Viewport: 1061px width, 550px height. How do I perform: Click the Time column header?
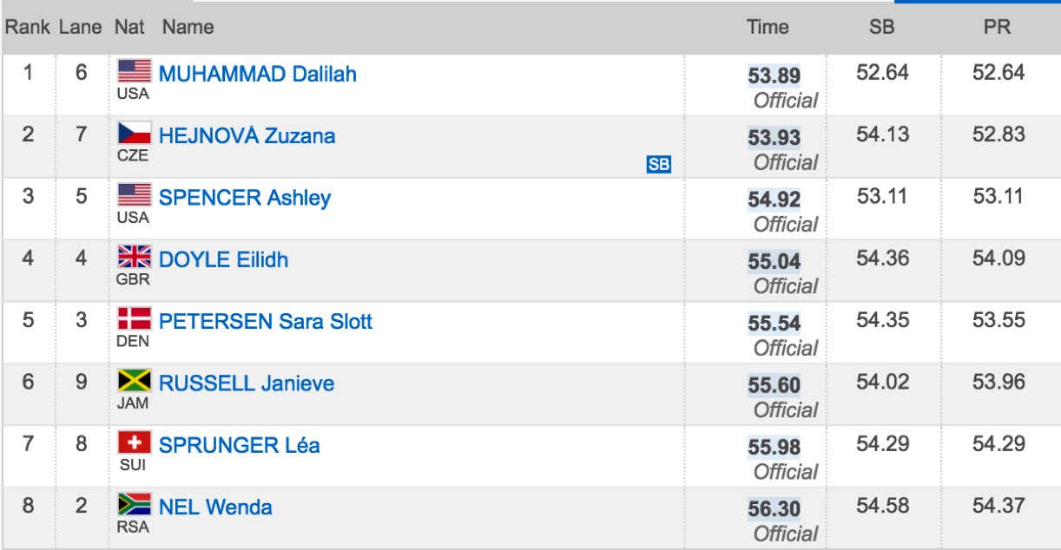768,27
